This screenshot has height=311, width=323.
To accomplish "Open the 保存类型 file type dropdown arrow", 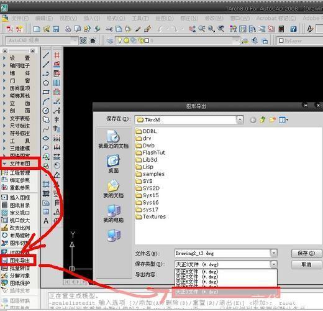I will (274, 264).
